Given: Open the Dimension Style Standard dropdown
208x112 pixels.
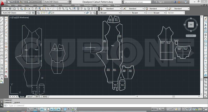Looking at the screenshot, I should (x=135, y=9).
